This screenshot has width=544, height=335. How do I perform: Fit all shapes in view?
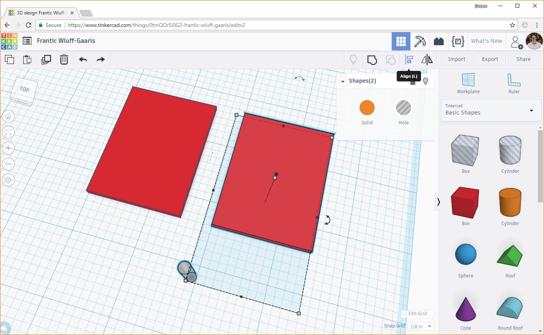point(8,132)
